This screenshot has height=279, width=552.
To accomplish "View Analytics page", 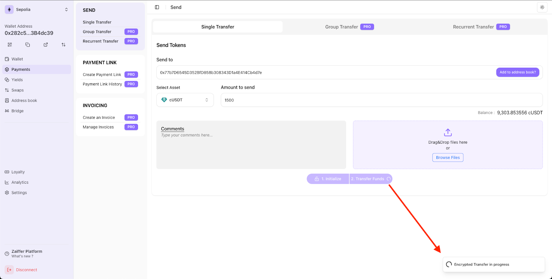I will coord(37,182).
